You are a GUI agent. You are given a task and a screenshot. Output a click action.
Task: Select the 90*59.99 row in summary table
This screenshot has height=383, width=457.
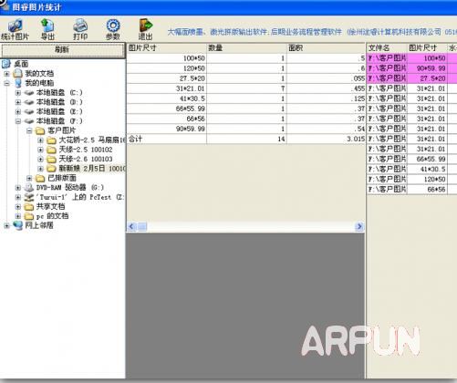pos(246,129)
